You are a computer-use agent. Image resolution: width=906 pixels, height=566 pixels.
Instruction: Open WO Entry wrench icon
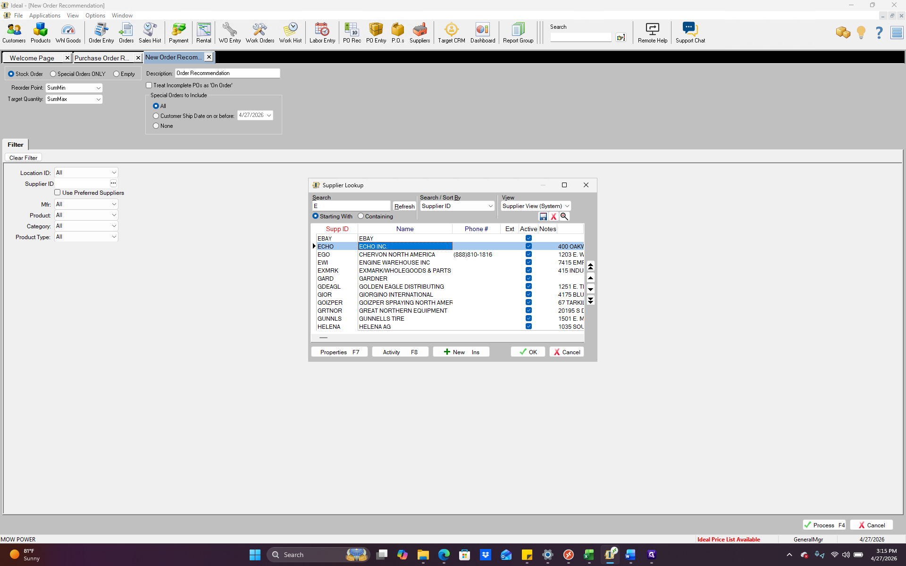pos(230,33)
